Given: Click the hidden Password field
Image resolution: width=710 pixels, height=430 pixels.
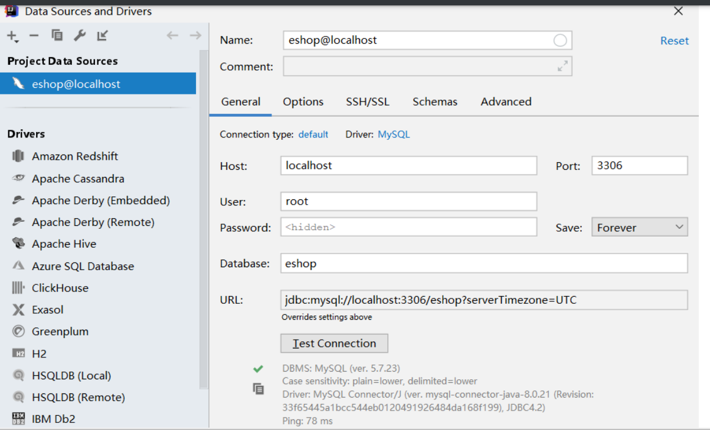Looking at the screenshot, I should coord(408,227).
